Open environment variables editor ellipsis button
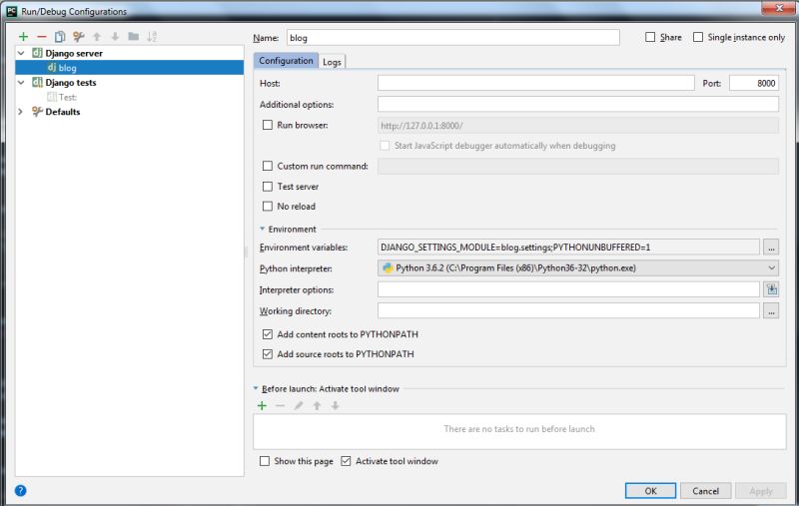Screen dimensions: 799x506 coord(771,248)
